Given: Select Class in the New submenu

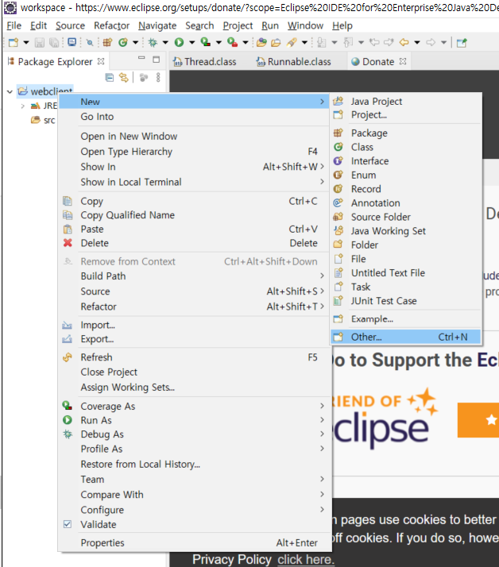Looking at the screenshot, I should (406, 147).
